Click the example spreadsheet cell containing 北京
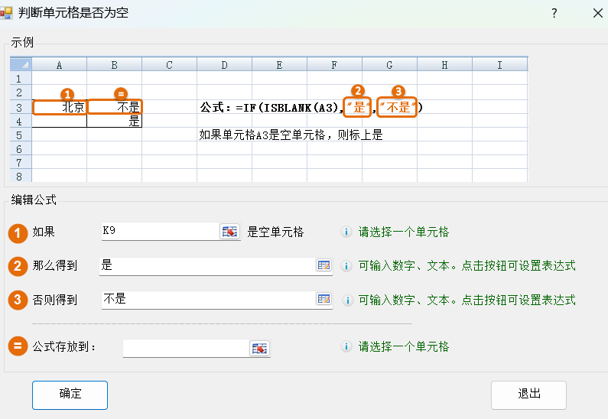608x419 pixels. (x=60, y=107)
